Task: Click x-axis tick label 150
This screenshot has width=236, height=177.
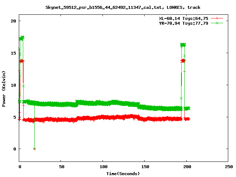Action: pos(145,167)
